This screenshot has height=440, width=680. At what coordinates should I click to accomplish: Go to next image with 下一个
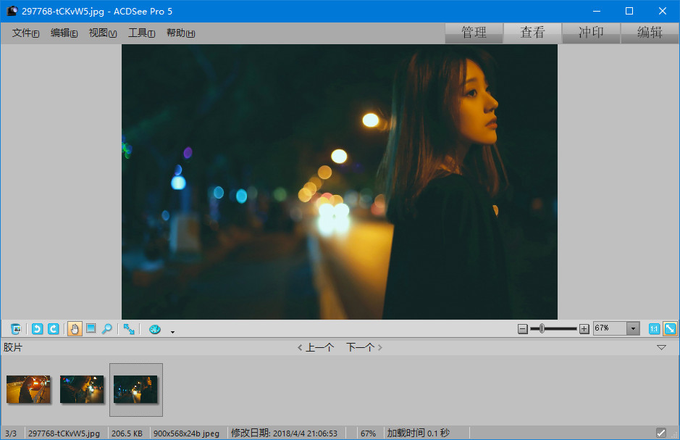click(364, 348)
